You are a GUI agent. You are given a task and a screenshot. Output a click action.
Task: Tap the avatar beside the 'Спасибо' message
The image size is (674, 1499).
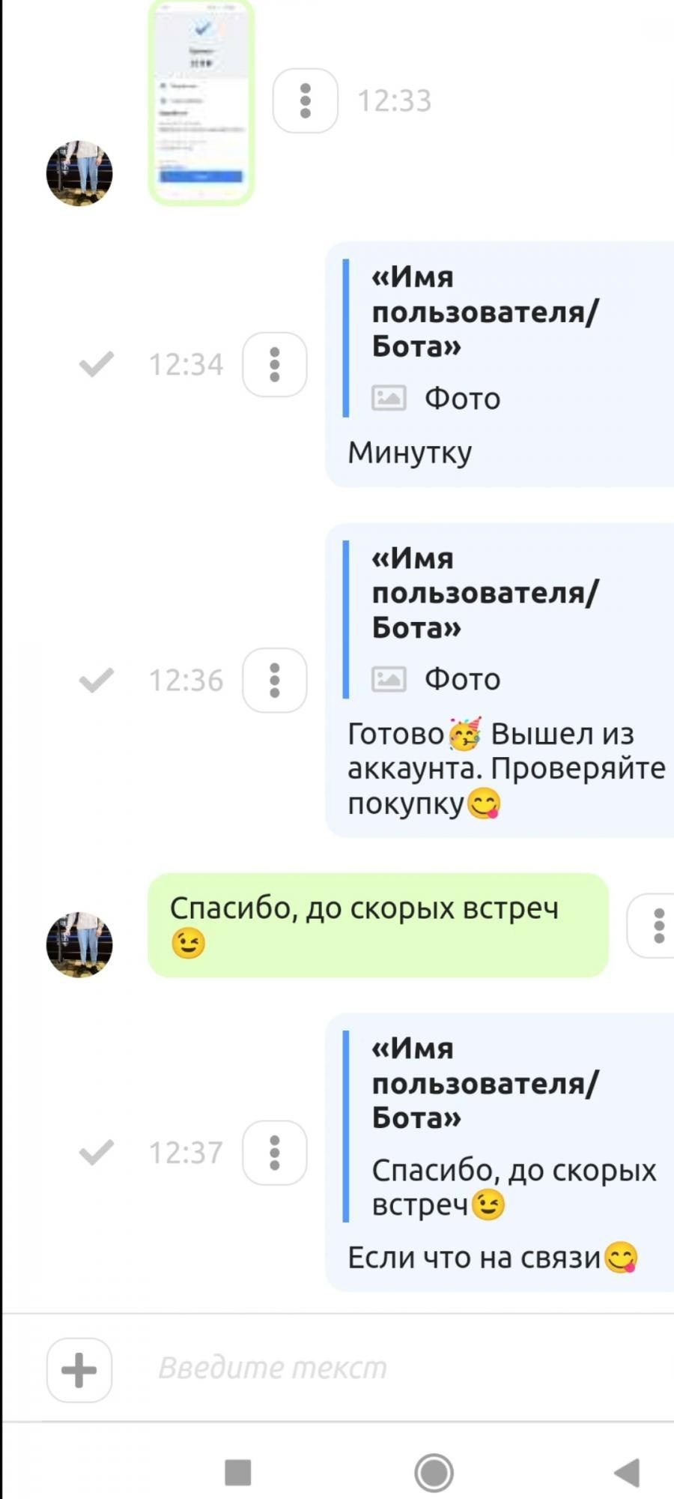tap(79, 944)
